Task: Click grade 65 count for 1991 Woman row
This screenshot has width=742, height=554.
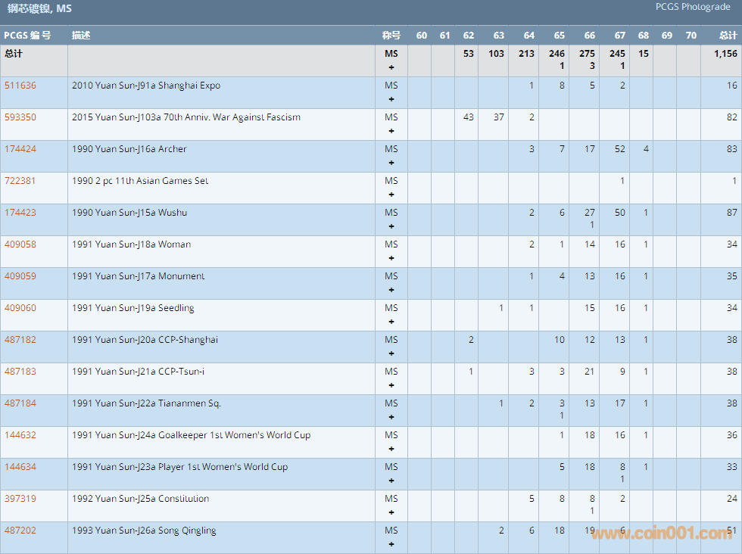Action: click(561, 244)
